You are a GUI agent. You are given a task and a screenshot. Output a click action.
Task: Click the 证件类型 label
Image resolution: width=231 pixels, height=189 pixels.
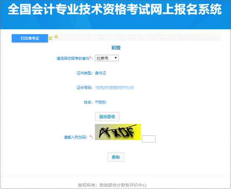85,73
